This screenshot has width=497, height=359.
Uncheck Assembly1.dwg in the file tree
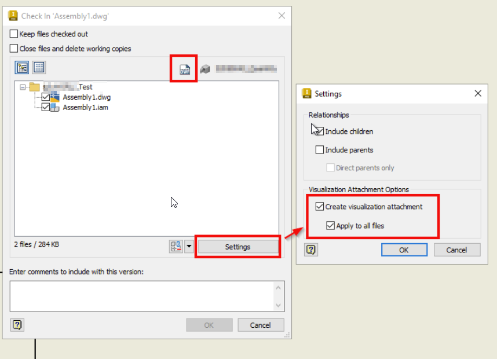coord(45,97)
